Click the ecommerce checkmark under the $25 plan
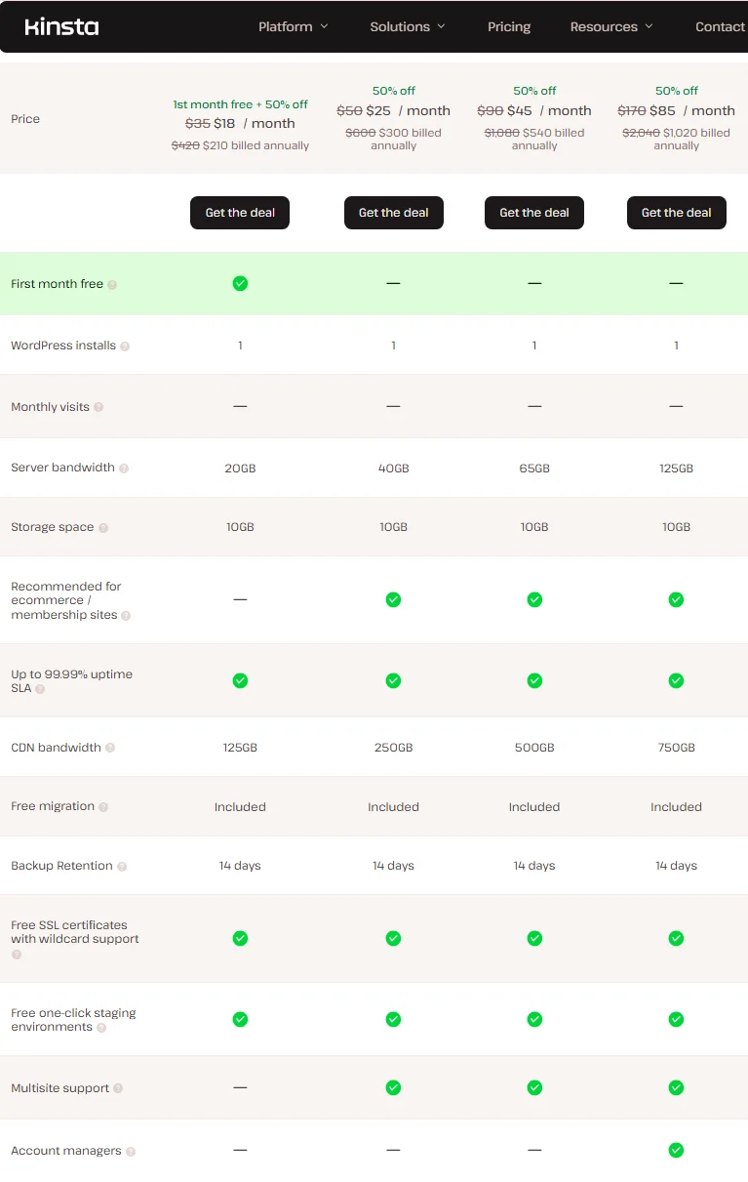 (393, 599)
